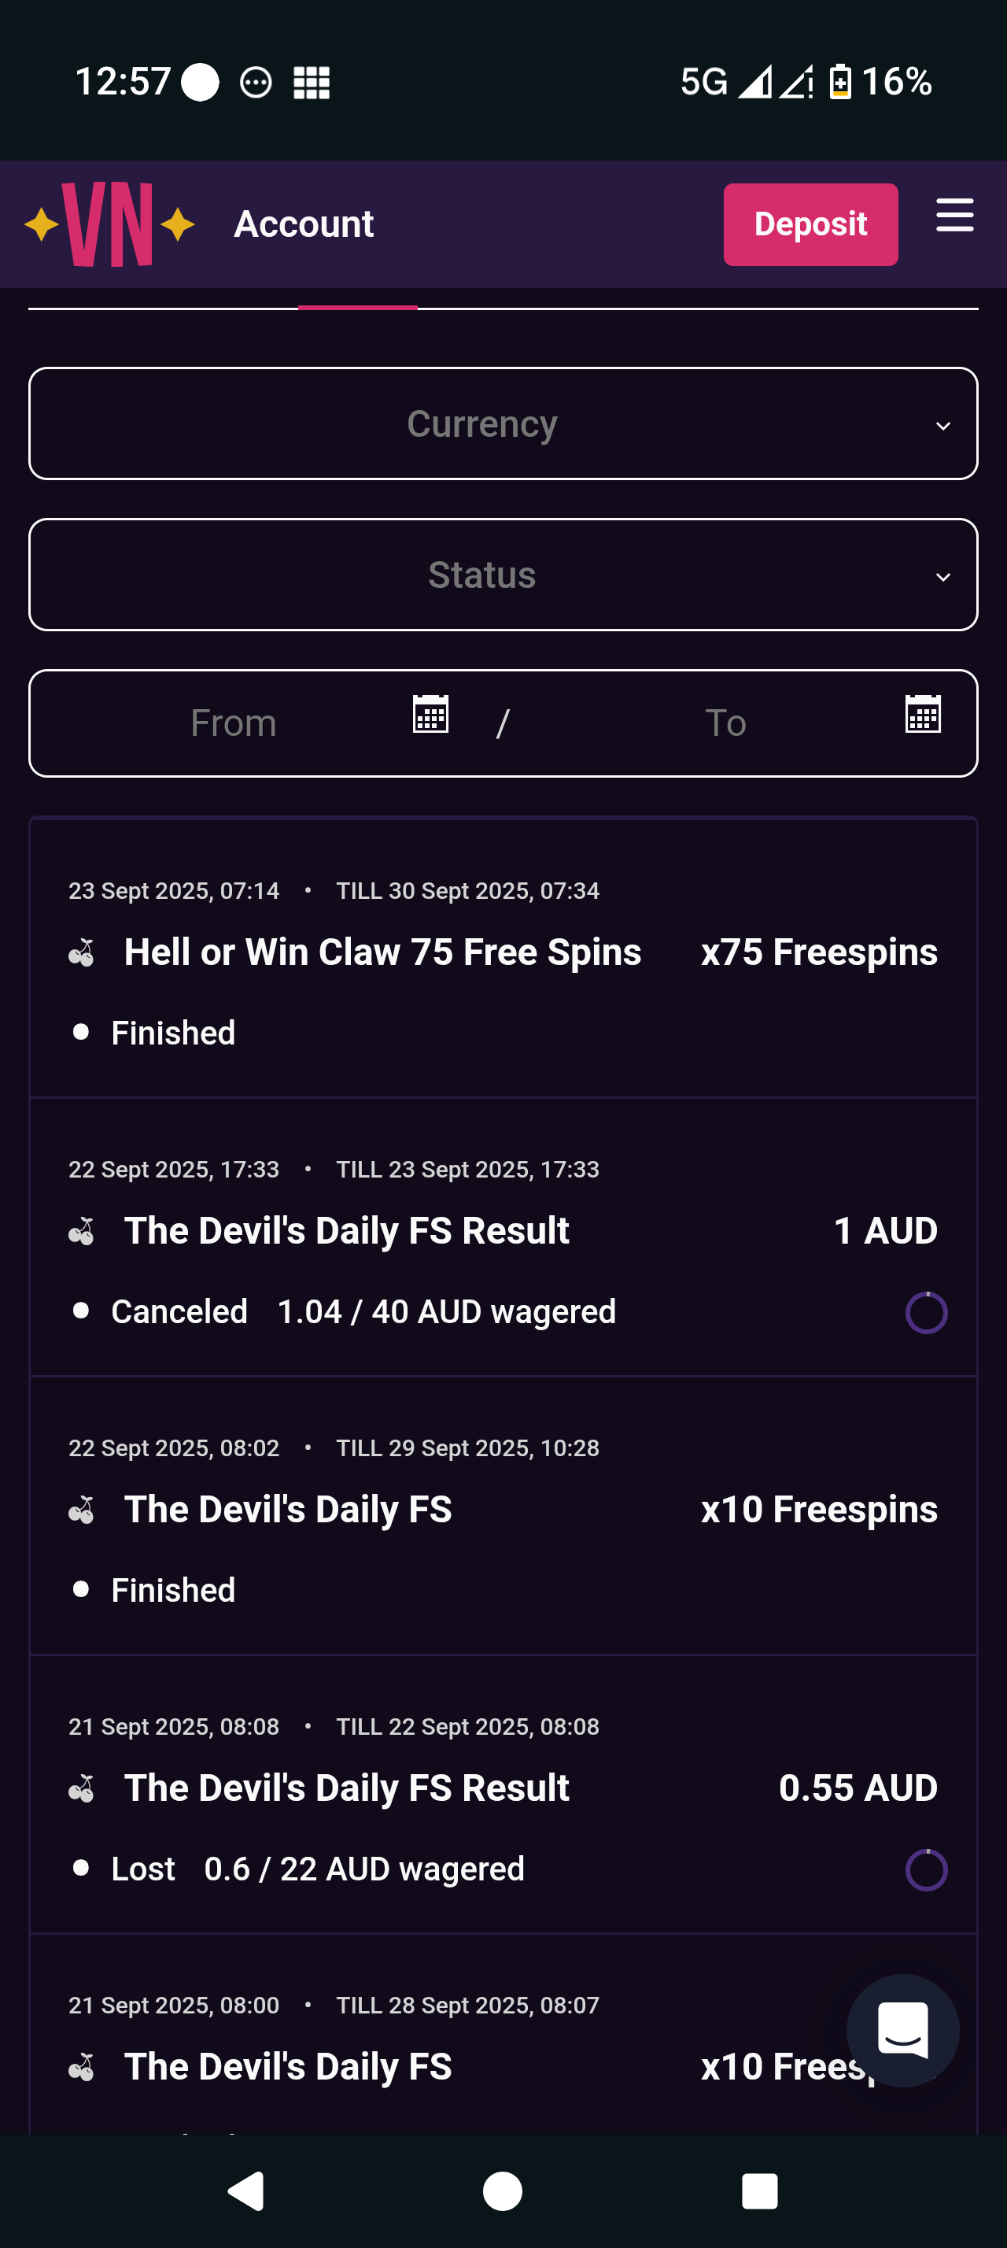Image resolution: width=1007 pixels, height=2248 pixels.
Task: Tap the Android back navigation button
Action: pyautogui.click(x=247, y=2191)
